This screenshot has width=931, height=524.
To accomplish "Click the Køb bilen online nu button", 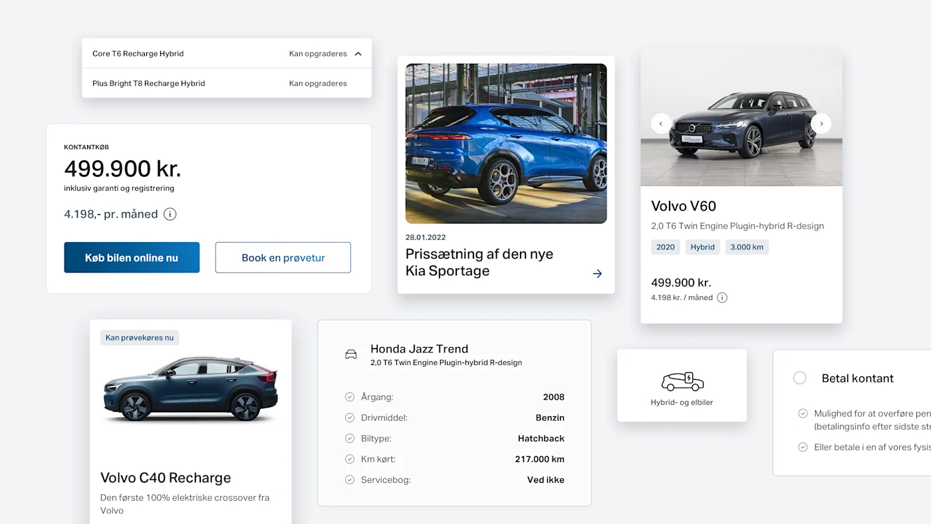I will tap(132, 257).
